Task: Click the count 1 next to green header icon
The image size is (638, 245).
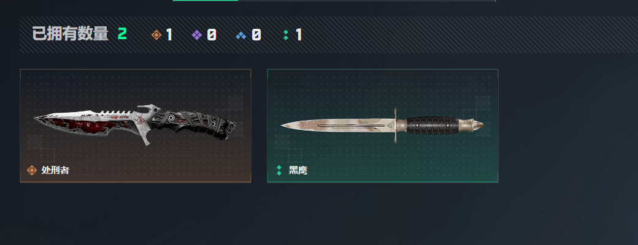Action: pos(299,35)
